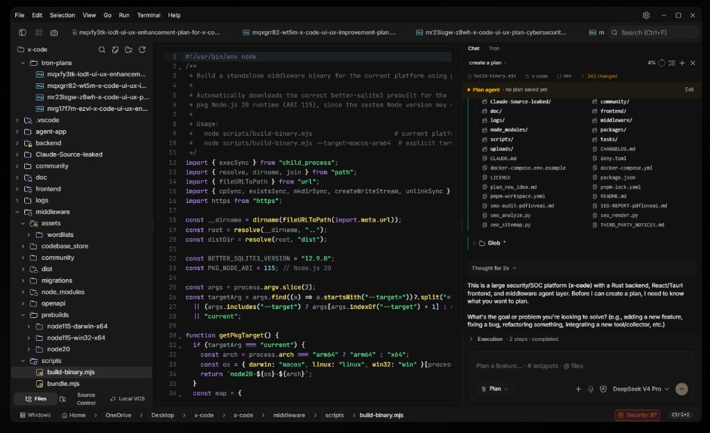The height and width of the screenshot is (433, 710).
Task: Expand the .vscode folder
Action: (x=17, y=121)
